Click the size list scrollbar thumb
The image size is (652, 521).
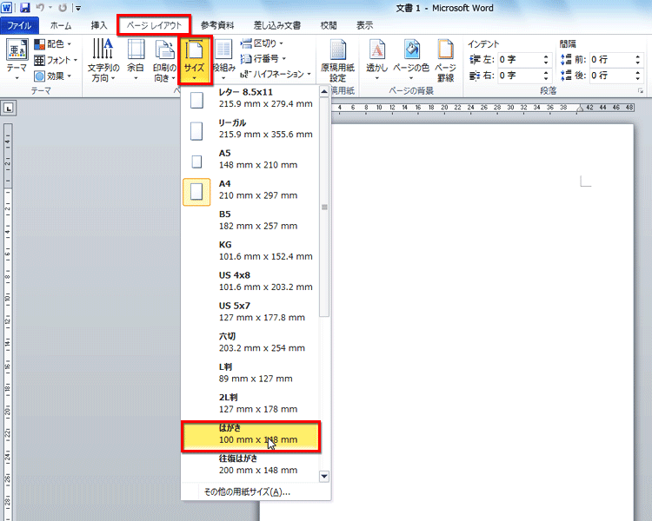click(324, 207)
